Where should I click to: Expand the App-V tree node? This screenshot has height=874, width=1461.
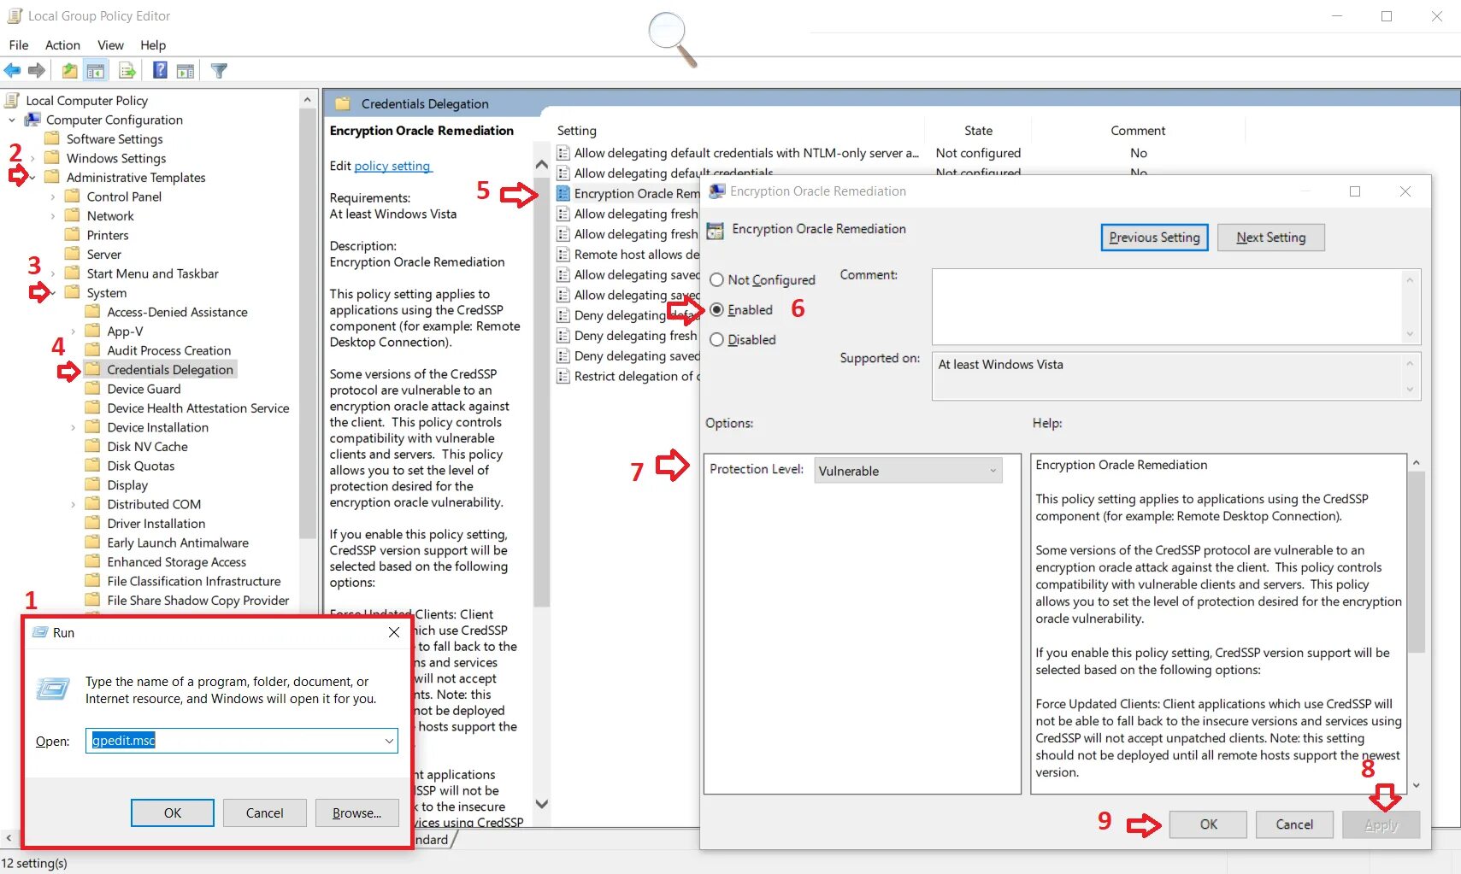(x=74, y=331)
